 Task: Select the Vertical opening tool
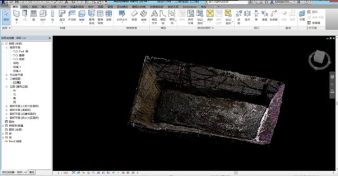[x=265, y=16]
